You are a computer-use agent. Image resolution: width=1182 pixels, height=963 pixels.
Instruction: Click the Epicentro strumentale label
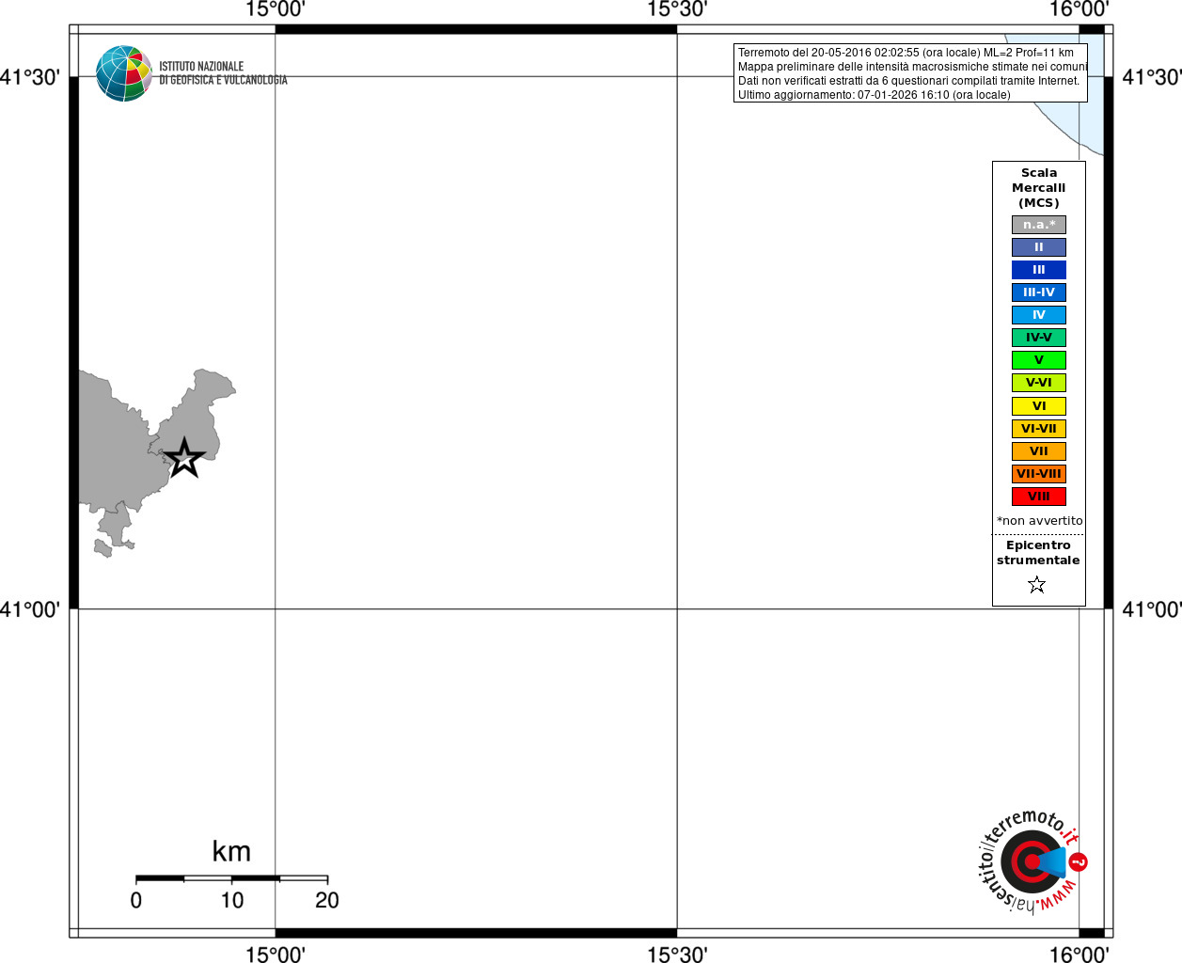click(1038, 553)
